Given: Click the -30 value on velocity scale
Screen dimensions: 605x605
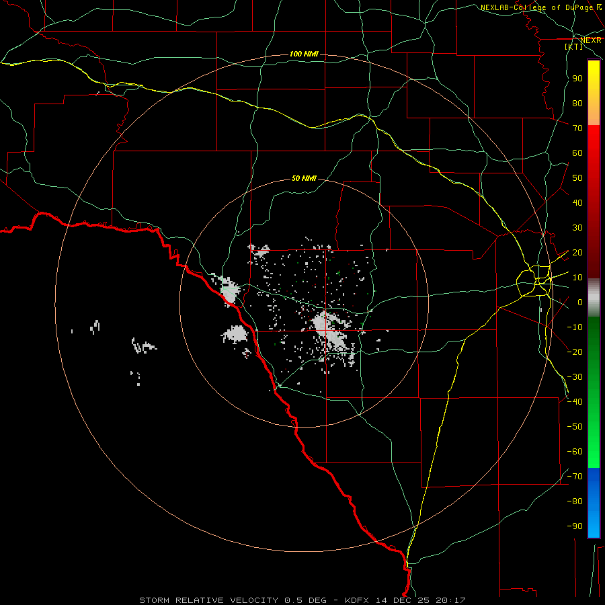Looking at the screenshot, I should [575, 377].
